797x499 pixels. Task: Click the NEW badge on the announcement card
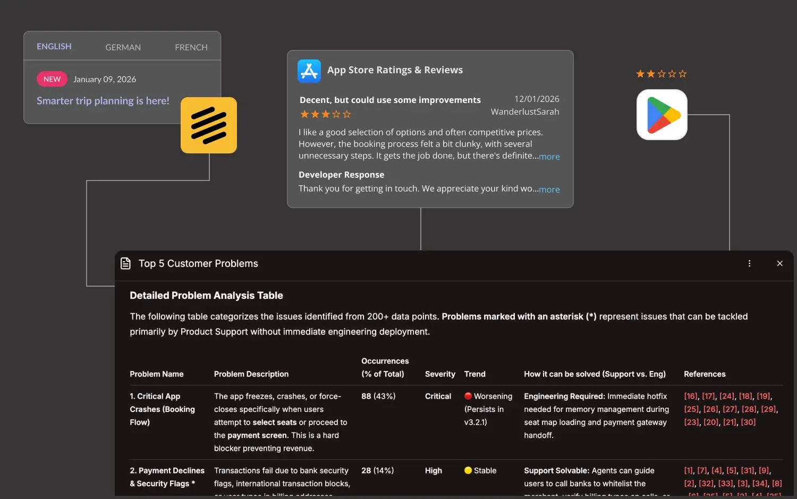pyautogui.click(x=52, y=79)
